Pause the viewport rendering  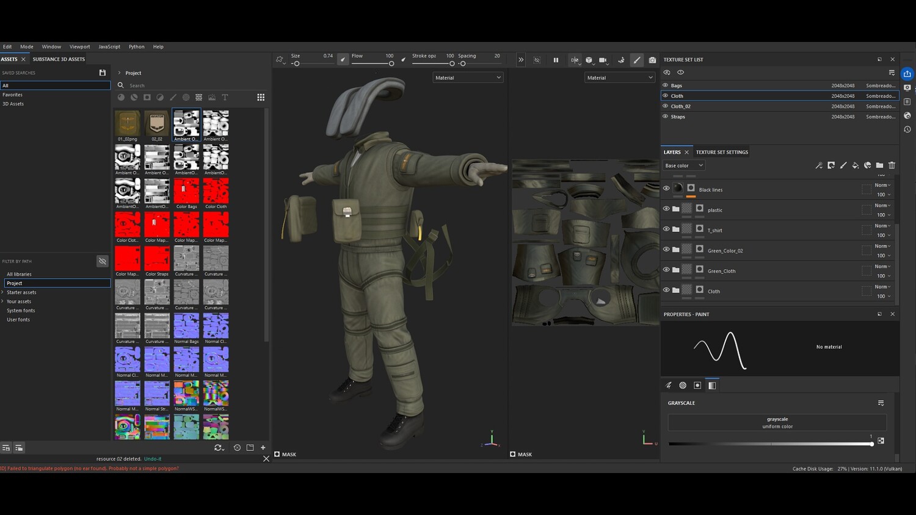[556, 60]
